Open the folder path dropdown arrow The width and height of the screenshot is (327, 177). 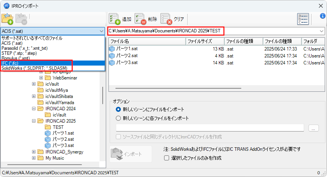(321, 31)
